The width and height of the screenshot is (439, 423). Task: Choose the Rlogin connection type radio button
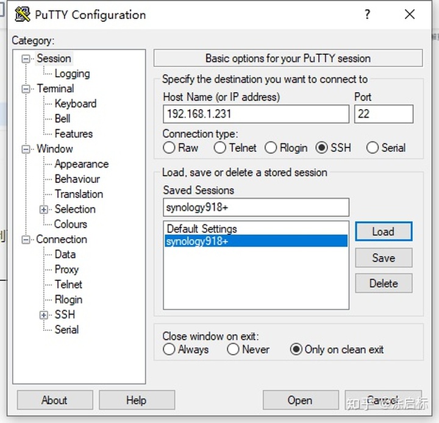271,148
